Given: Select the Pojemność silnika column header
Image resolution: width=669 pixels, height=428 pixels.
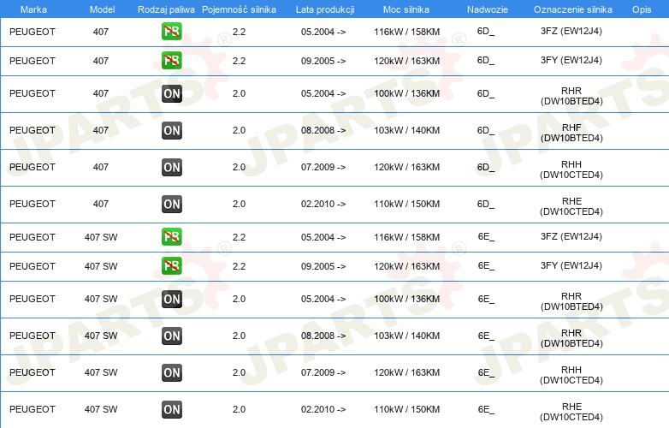Looking at the screenshot, I should pos(239,9).
